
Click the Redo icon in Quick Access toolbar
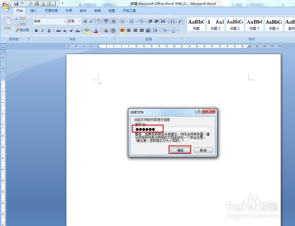[31, 4]
